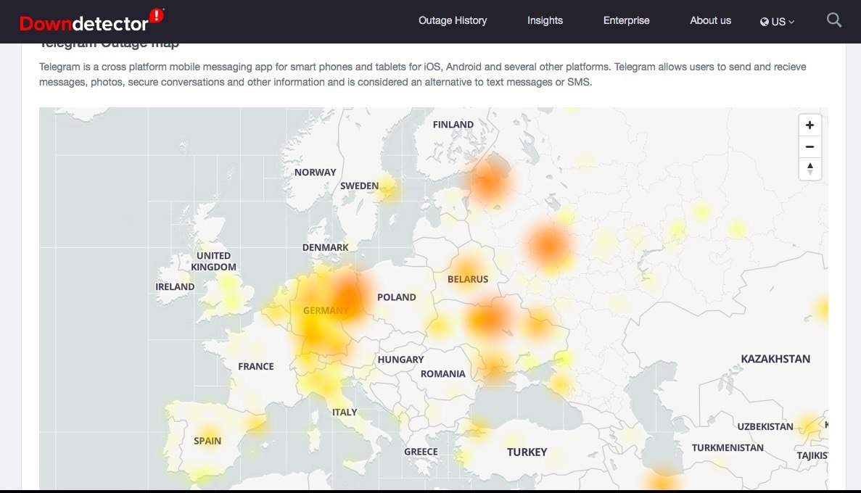Image resolution: width=861 pixels, height=493 pixels.
Task: Click the UNITED KINGDOM map label
Action: [x=213, y=261]
